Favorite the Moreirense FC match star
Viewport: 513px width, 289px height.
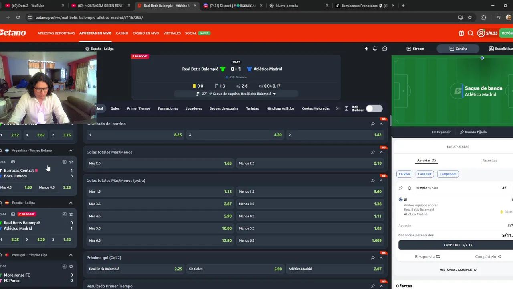pos(71,266)
